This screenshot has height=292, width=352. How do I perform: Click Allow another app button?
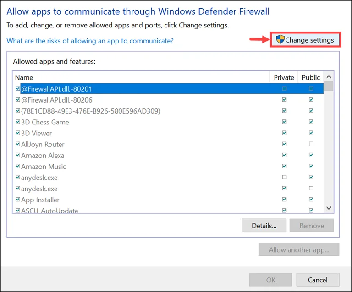coord(299,249)
